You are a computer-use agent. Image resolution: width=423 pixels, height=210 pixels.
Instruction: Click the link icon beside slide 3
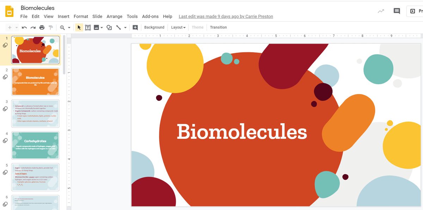(x=5, y=109)
